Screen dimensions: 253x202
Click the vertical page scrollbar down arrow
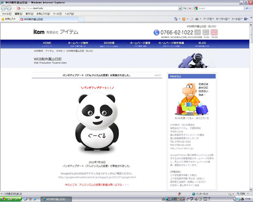[251, 189]
